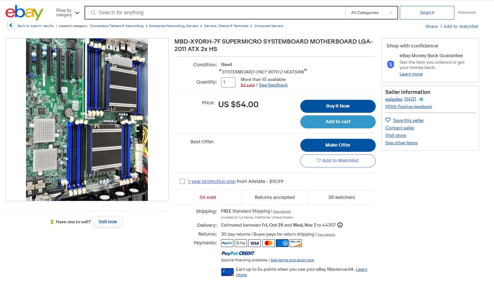Click the heart icon to save seller

(x=388, y=120)
